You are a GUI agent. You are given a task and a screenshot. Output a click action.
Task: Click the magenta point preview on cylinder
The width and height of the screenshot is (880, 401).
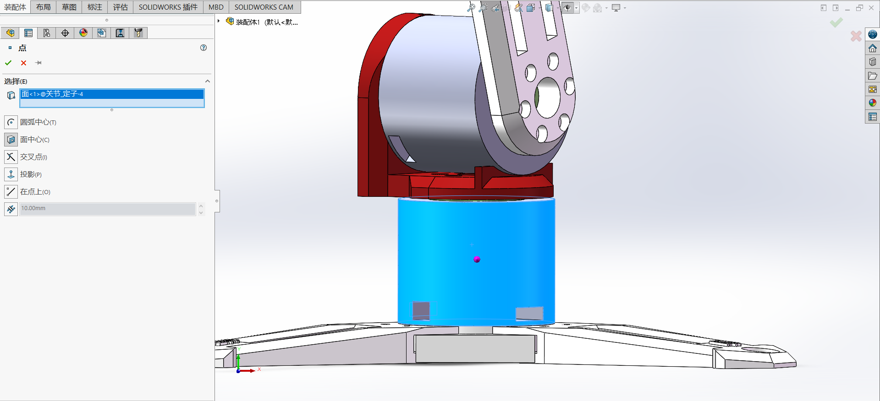(x=477, y=260)
